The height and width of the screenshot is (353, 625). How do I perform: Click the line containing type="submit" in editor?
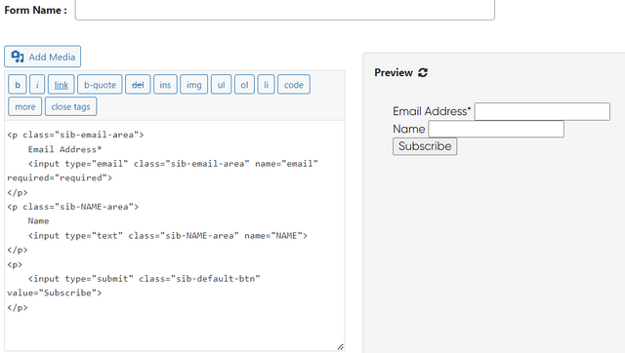[x=144, y=279]
